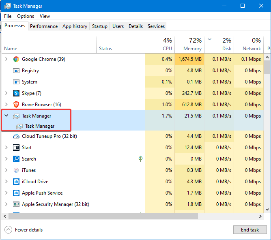This screenshot has height=240, width=271.
Task: Click the End task button
Action: (250, 230)
